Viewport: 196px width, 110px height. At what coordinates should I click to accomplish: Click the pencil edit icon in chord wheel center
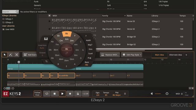pos(67,53)
